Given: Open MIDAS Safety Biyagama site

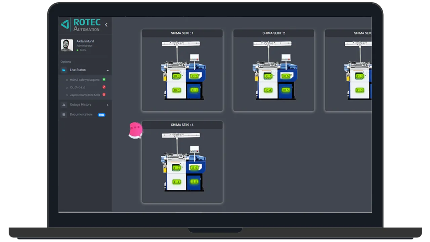Looking at the screenshot, I should pos(84,80).
